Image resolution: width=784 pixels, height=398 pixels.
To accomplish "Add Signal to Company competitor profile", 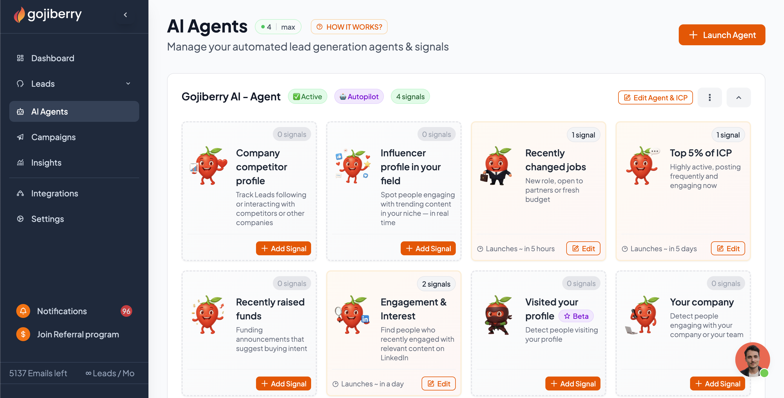I will pyautogui.click(x=283, y=249).
